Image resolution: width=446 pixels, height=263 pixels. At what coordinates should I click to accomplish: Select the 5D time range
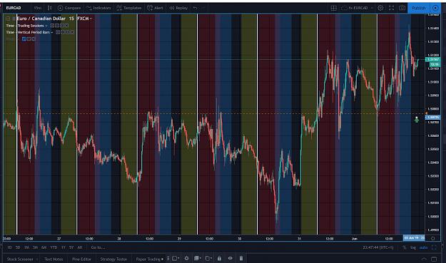coord(18,247)
